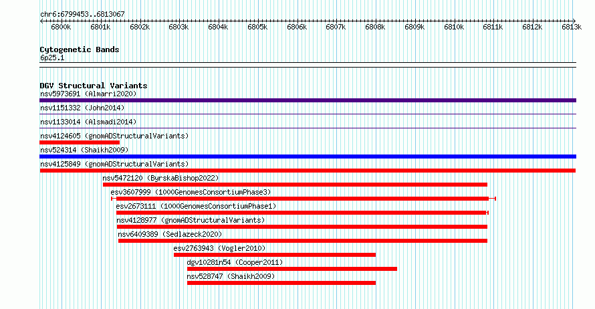Image resolution: width=595 pixels, height=309 pixels.
Task: Open esv2673111 (1000GenomesConsortiumPhase1) label
Action: (x=196, y=206)
